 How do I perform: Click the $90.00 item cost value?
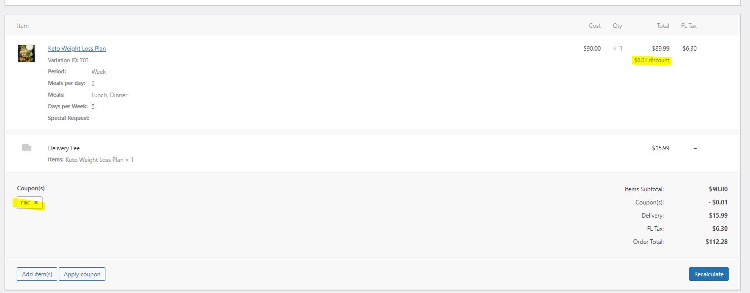pyautogui.click(x=592, y=49)
